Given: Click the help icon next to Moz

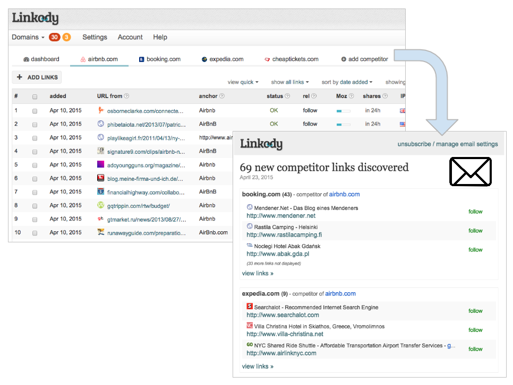Looking at the screenshot, I should click(x=352, y=96).
